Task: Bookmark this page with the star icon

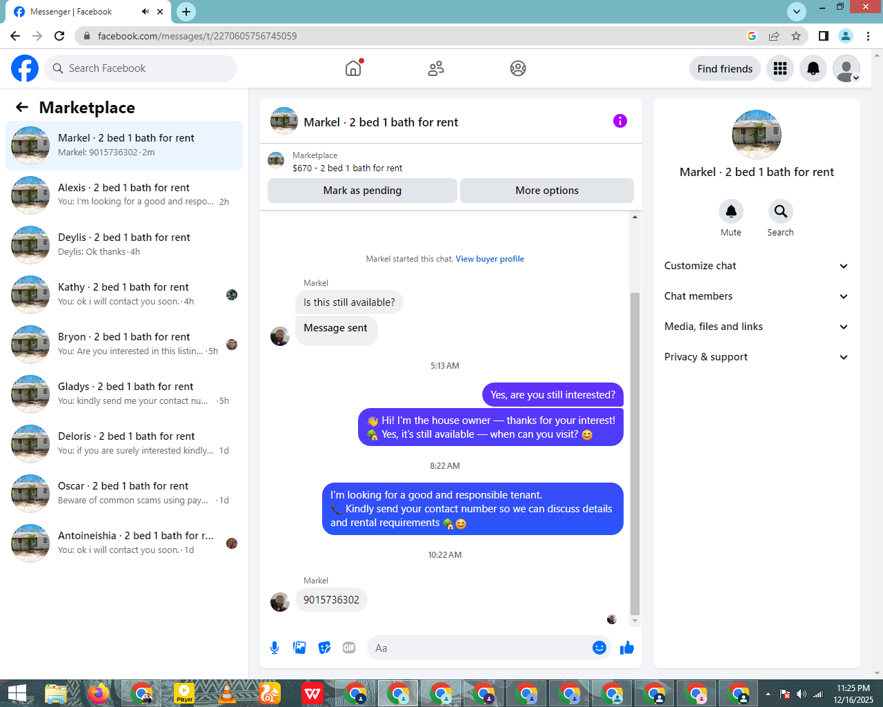Action: point(796,36)
